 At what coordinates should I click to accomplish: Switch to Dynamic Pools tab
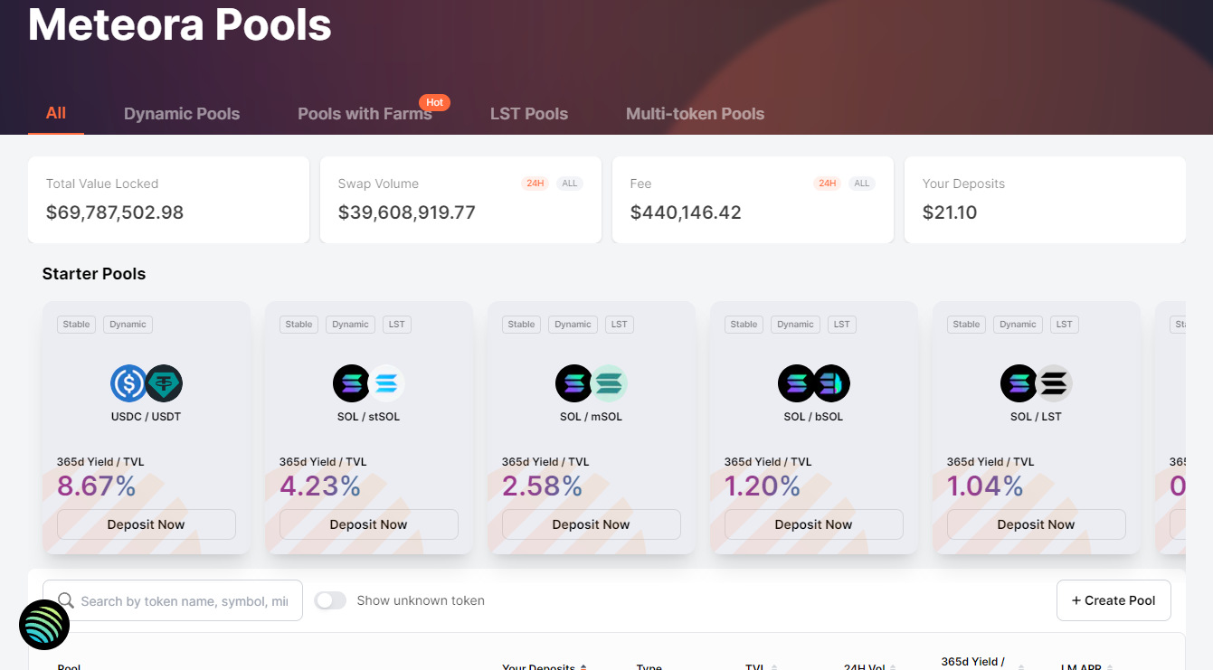tap(182, 114)
